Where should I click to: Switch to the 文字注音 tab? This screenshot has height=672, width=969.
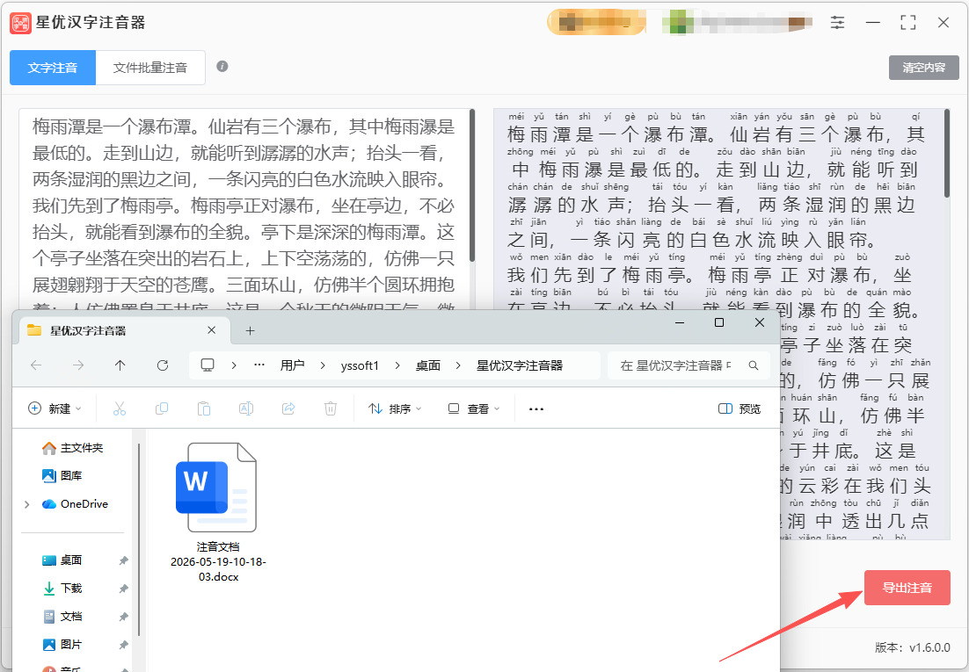[53, 68]
